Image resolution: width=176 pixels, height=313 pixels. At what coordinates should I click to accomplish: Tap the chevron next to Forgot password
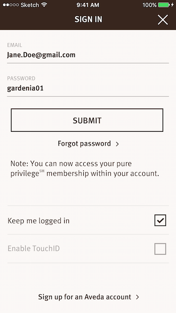pyautogui.click(x=117, y=144)
